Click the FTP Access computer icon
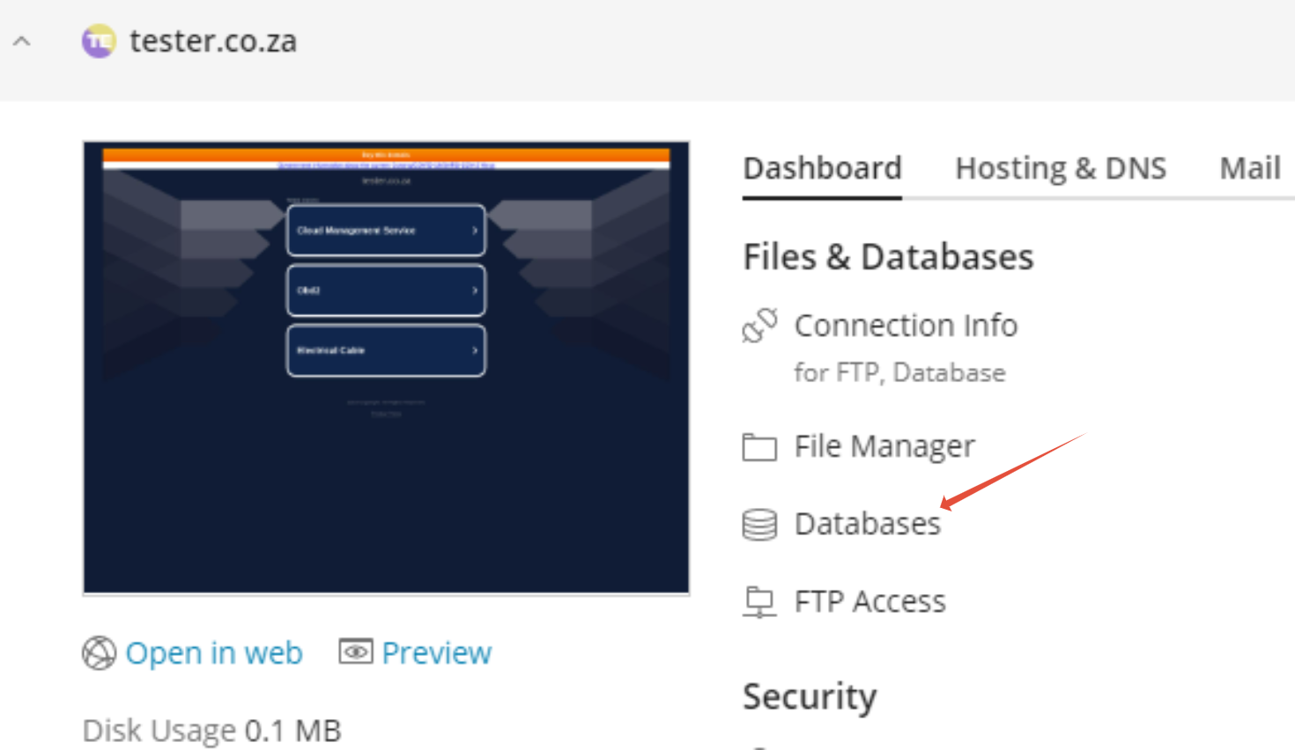Image resolution: width=1295 pixels, height=750 pixels. (759, 602)
